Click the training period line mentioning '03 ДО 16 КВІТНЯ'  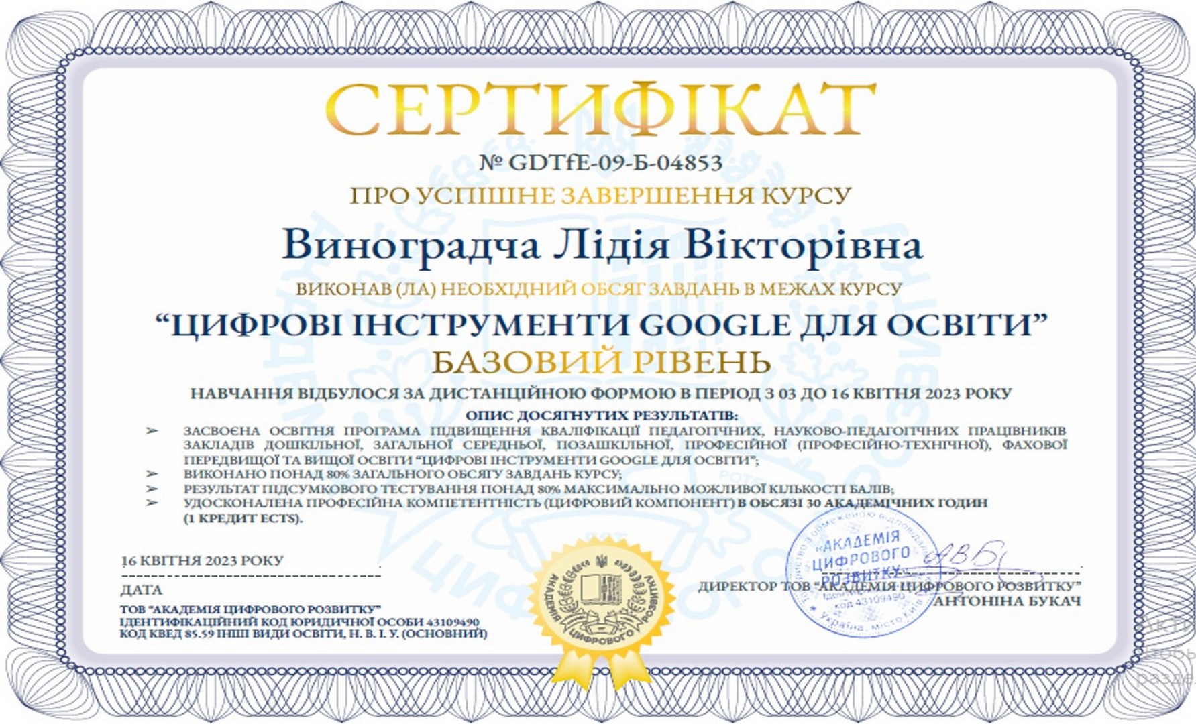pos(600,394)
